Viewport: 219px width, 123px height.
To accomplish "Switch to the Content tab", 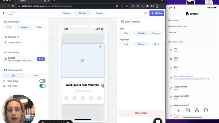I will [83, 13].
